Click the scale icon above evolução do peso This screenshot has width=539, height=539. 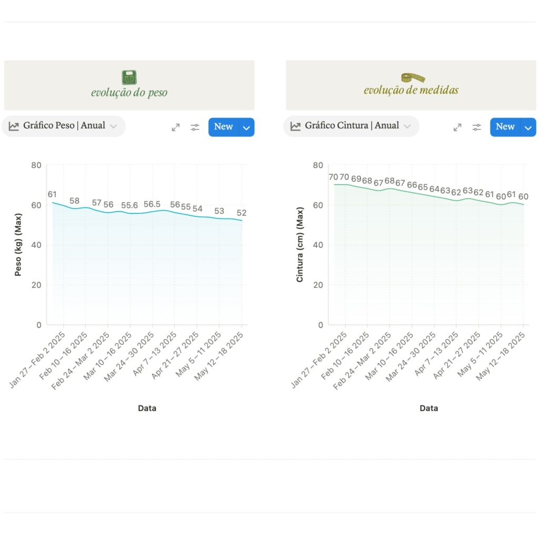[x=129, y=77]
